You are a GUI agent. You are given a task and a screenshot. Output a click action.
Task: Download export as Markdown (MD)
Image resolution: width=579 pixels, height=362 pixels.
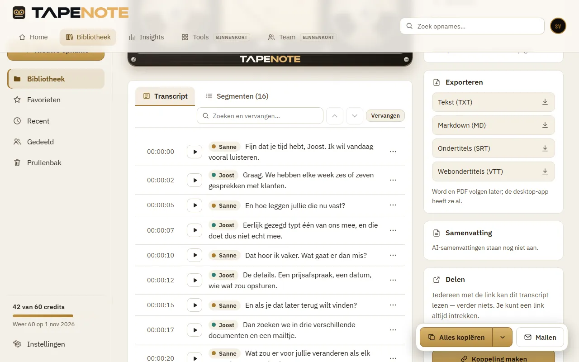click(494, 125)
